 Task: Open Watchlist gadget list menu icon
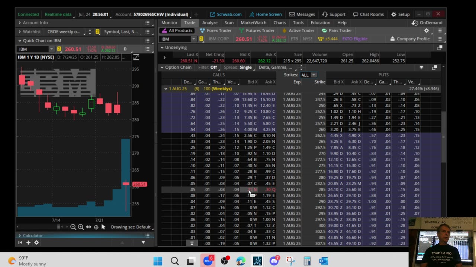[x=147, y=32]
